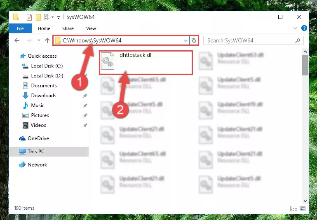The height and width of the screenshot is (220, 317).
Task: Switch to Details view layout
Action: point(293,208)
